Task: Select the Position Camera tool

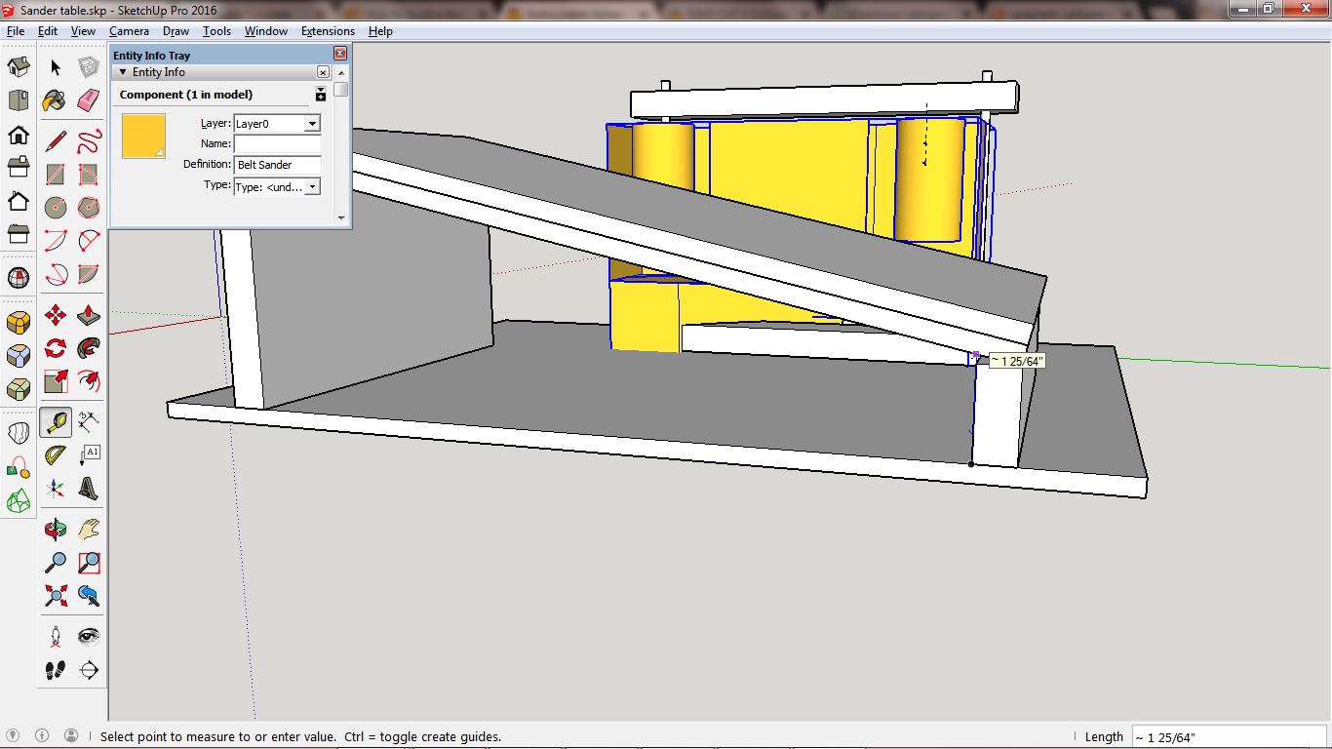Action: coord(56,637)
